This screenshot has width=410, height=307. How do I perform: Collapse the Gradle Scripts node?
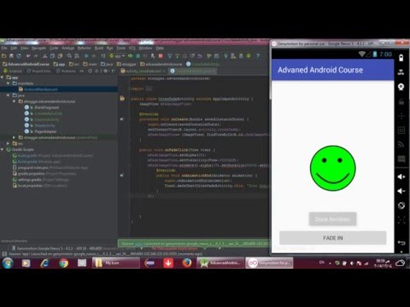(x=3, y=149)
